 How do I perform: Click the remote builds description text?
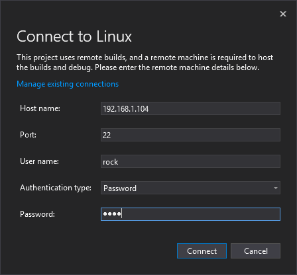tap(145, 62)
